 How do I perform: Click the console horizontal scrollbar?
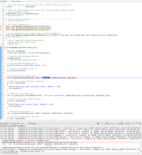tap(10, 153)
